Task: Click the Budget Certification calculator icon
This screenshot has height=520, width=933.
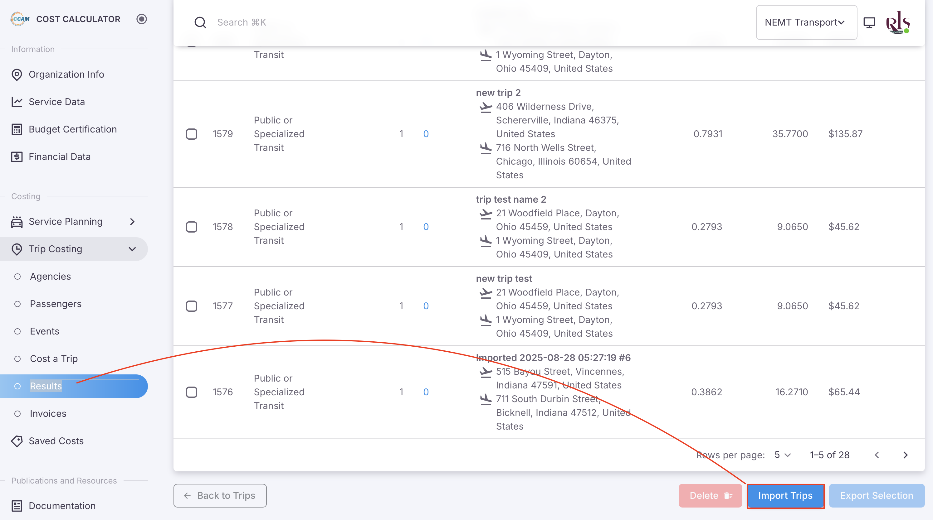Action: tap(17, 130)
